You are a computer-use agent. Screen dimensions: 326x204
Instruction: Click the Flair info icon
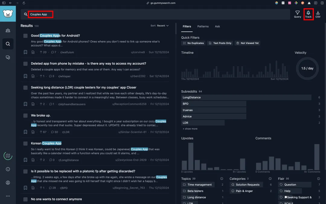pyautogui.click(x=318, y=179)
